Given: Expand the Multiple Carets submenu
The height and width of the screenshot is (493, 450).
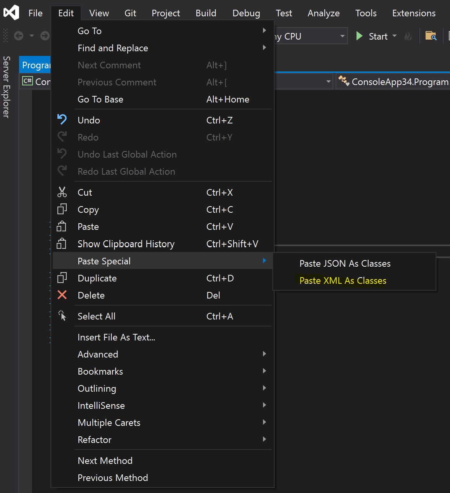Looking at the screenshot, I should coord(162,422).
